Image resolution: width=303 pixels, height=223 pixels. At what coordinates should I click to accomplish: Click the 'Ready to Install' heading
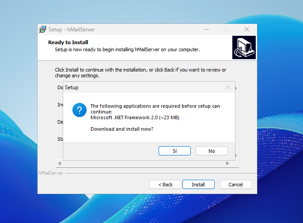[x=68, y=42]
